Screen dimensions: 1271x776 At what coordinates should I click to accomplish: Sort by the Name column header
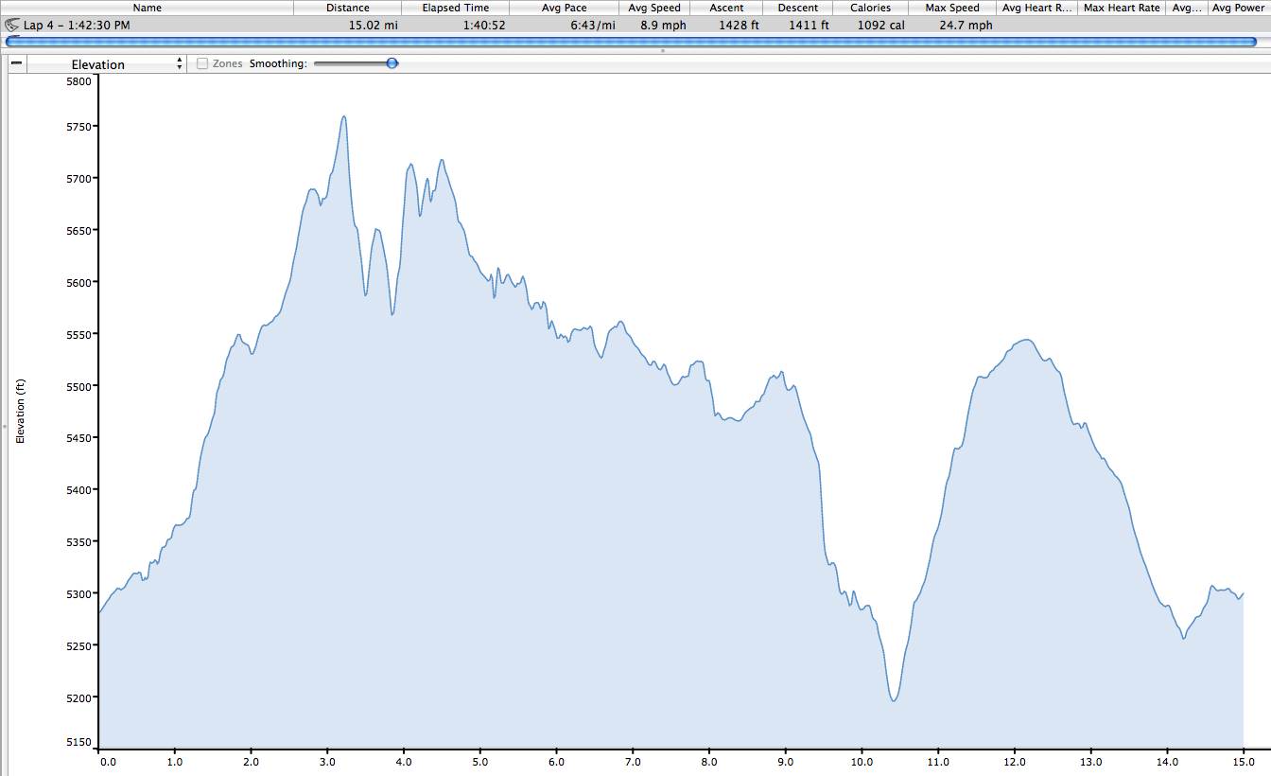[147, 8]
